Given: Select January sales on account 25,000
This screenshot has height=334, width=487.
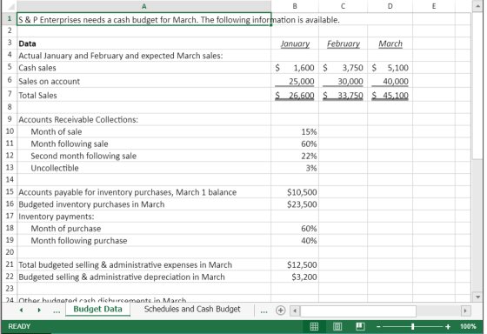Looking at the screenshot, I should (x=295, y=81).
